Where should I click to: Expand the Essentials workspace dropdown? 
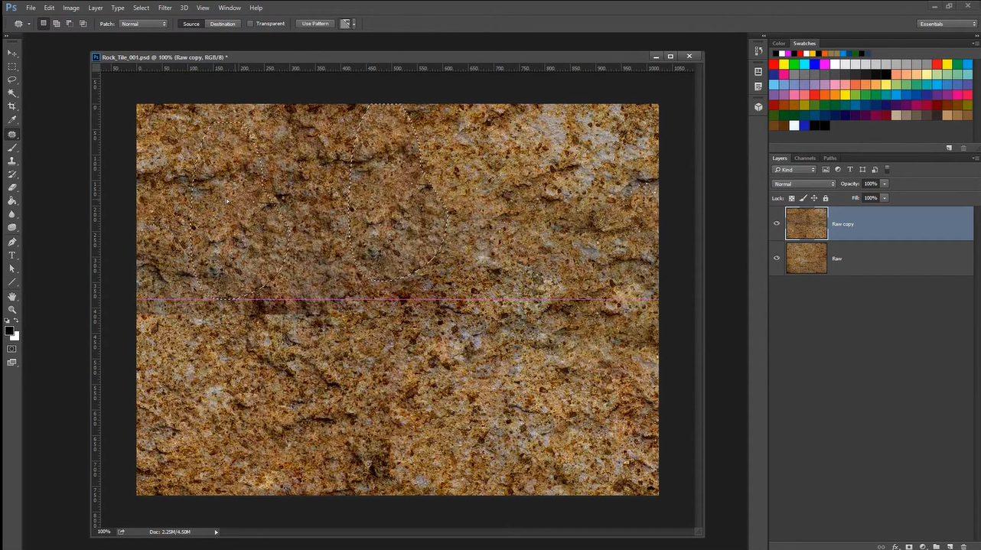click(x=947, y=24)
